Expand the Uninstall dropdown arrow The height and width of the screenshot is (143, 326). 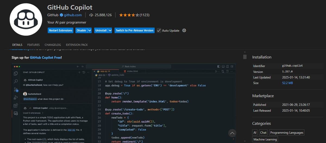110,30
